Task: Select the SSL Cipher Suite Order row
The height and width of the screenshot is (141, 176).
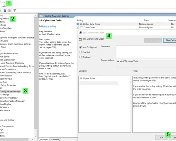Action: [126, 24]
